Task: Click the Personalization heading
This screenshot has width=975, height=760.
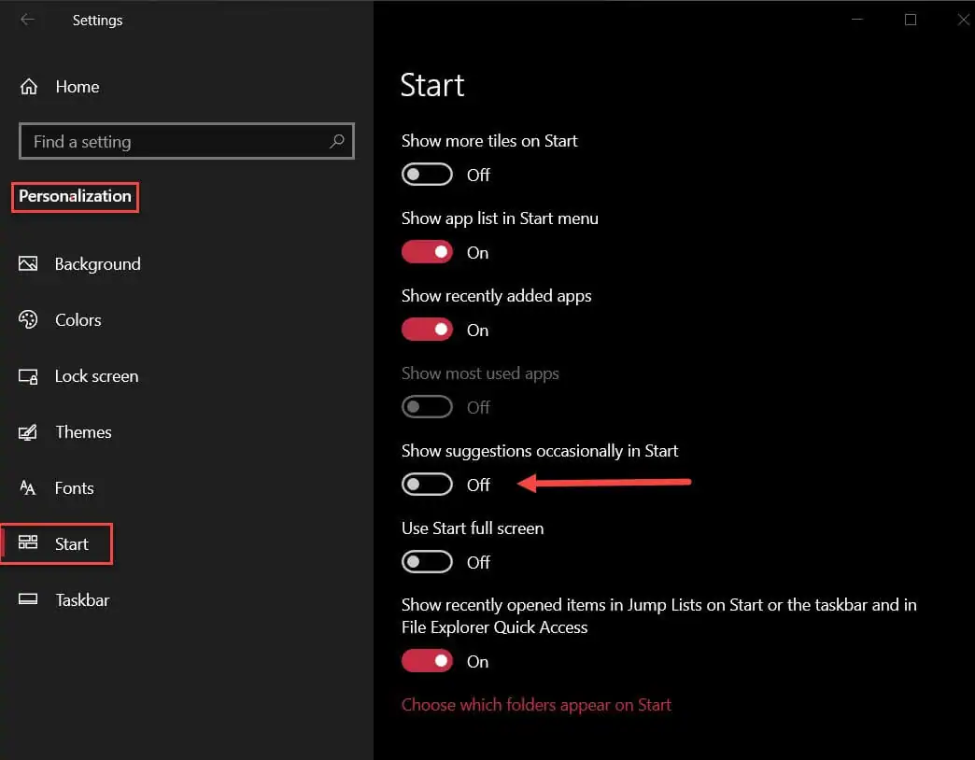Action: (x=75, y=196)
